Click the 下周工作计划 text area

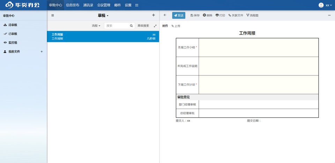(259, 85)
